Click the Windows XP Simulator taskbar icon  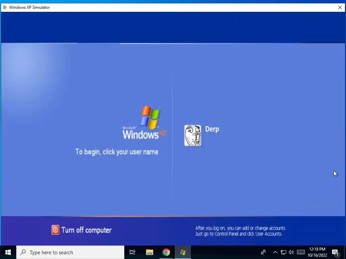click(x=183, y=252)
